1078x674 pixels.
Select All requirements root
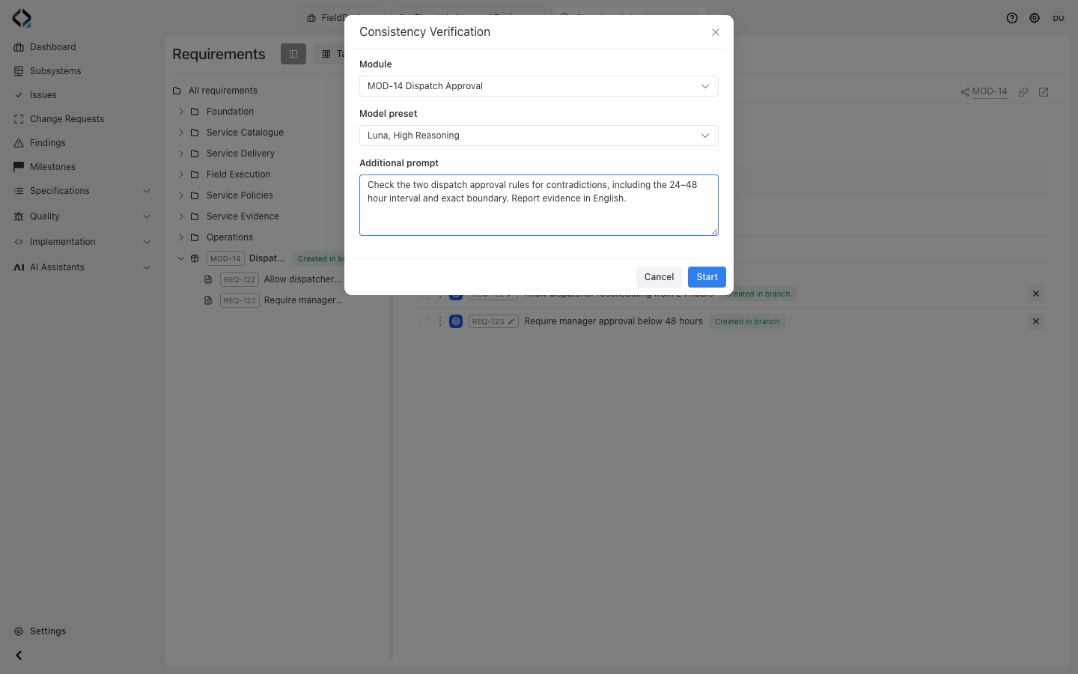pyautogui.click(x=222, y=91)
